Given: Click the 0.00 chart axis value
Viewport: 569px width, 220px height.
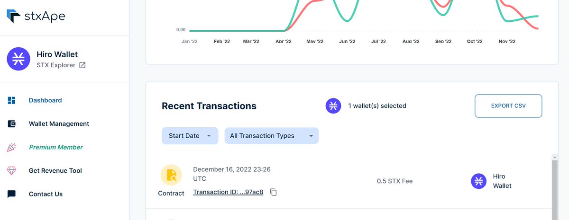Looking at the screenshot, I should click(181, 30).
